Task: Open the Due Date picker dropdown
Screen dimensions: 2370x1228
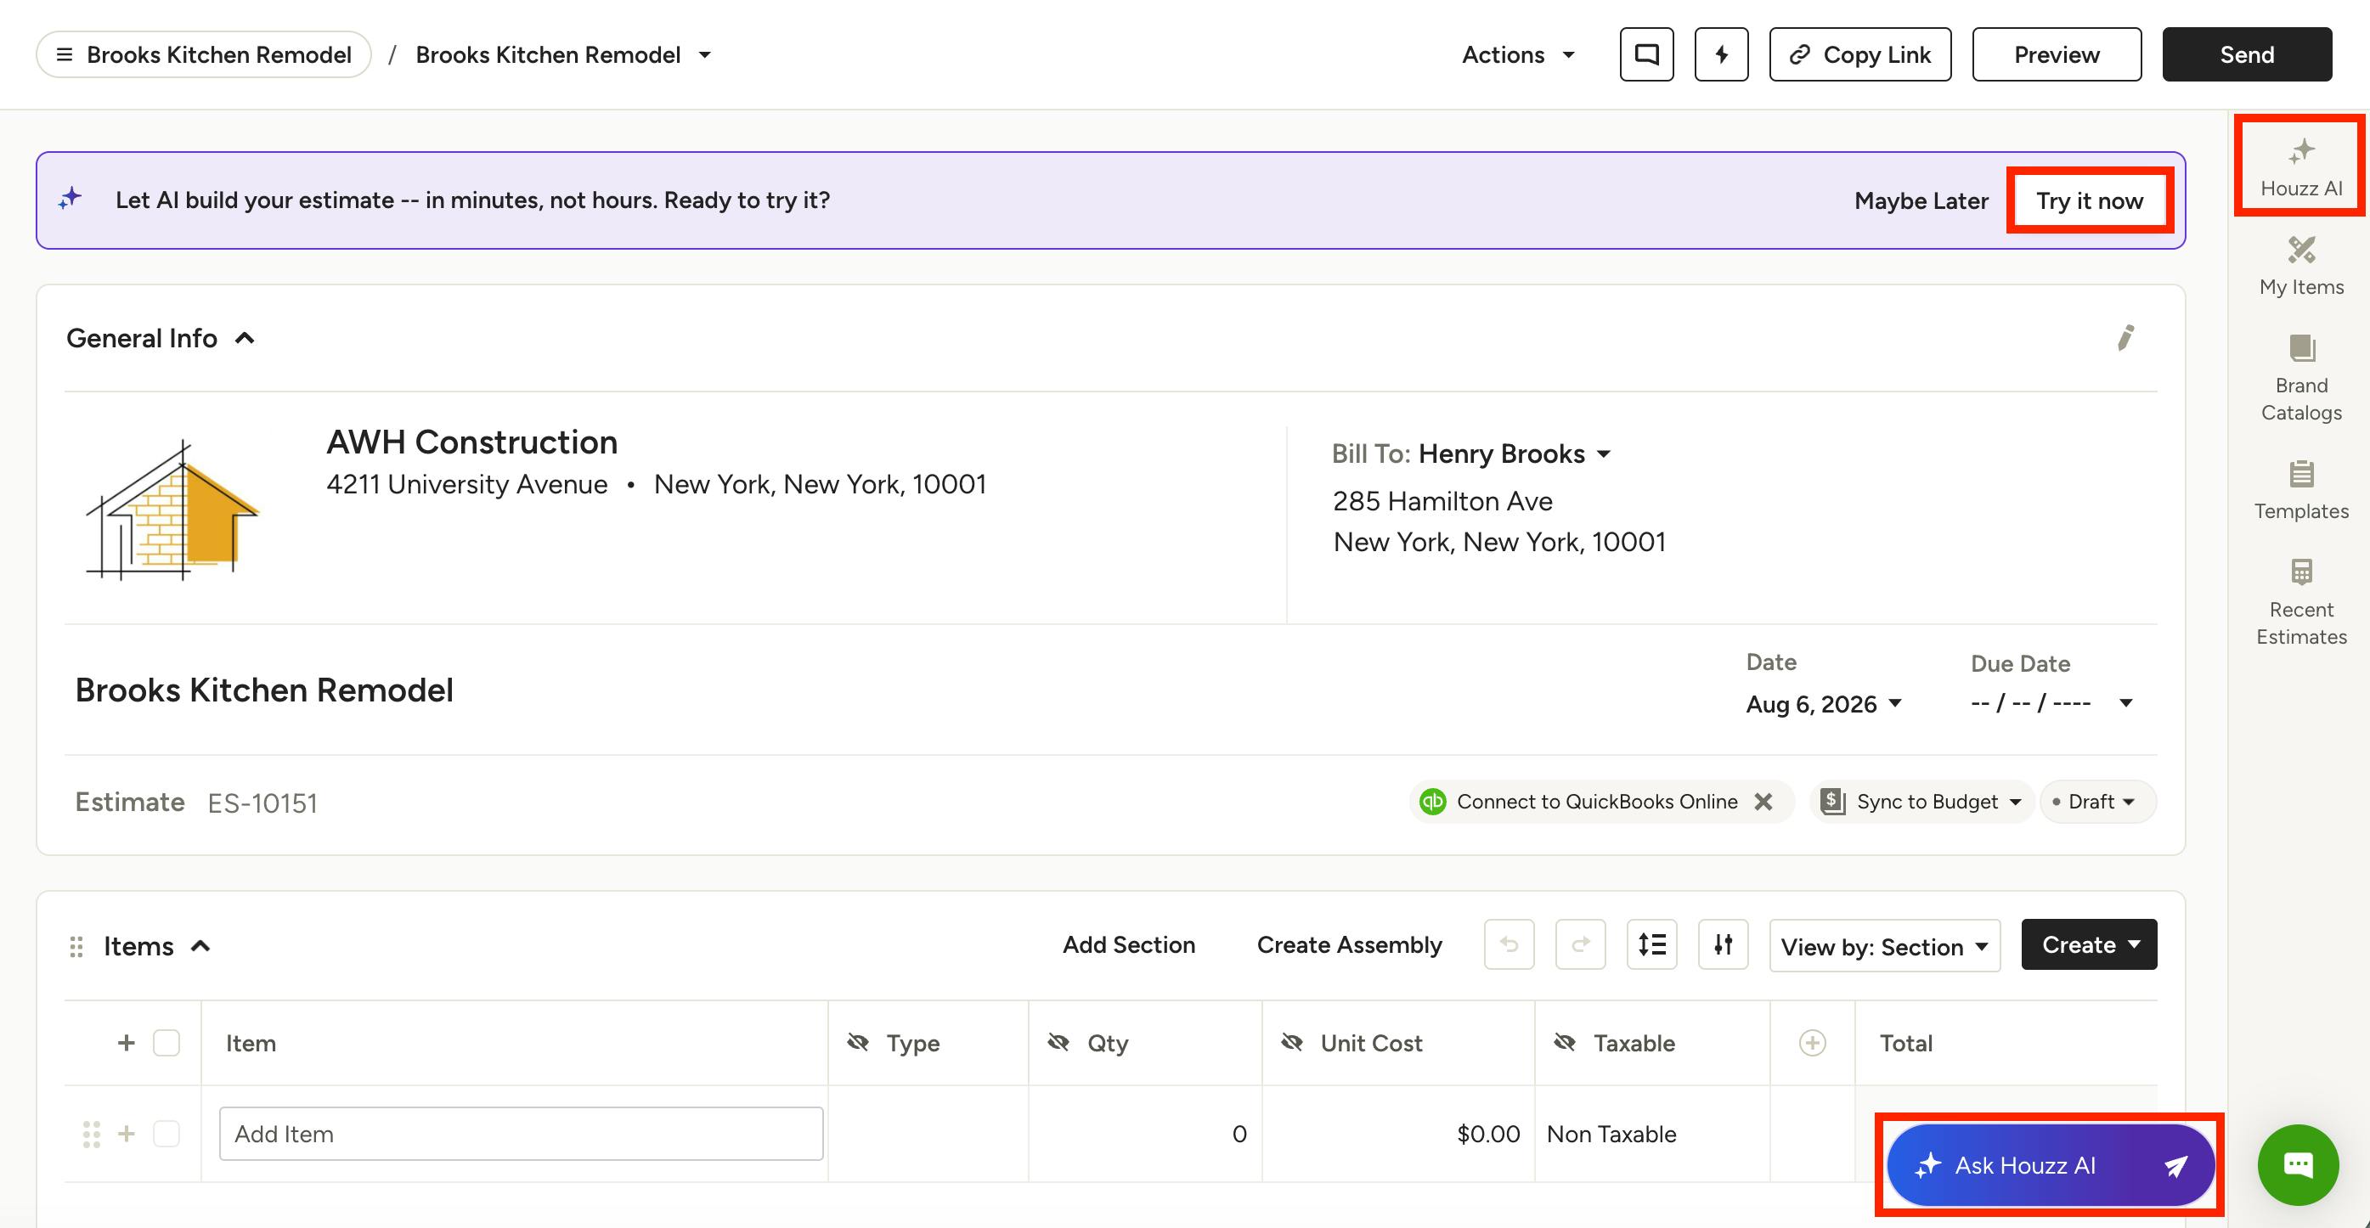Action: 2051,704
